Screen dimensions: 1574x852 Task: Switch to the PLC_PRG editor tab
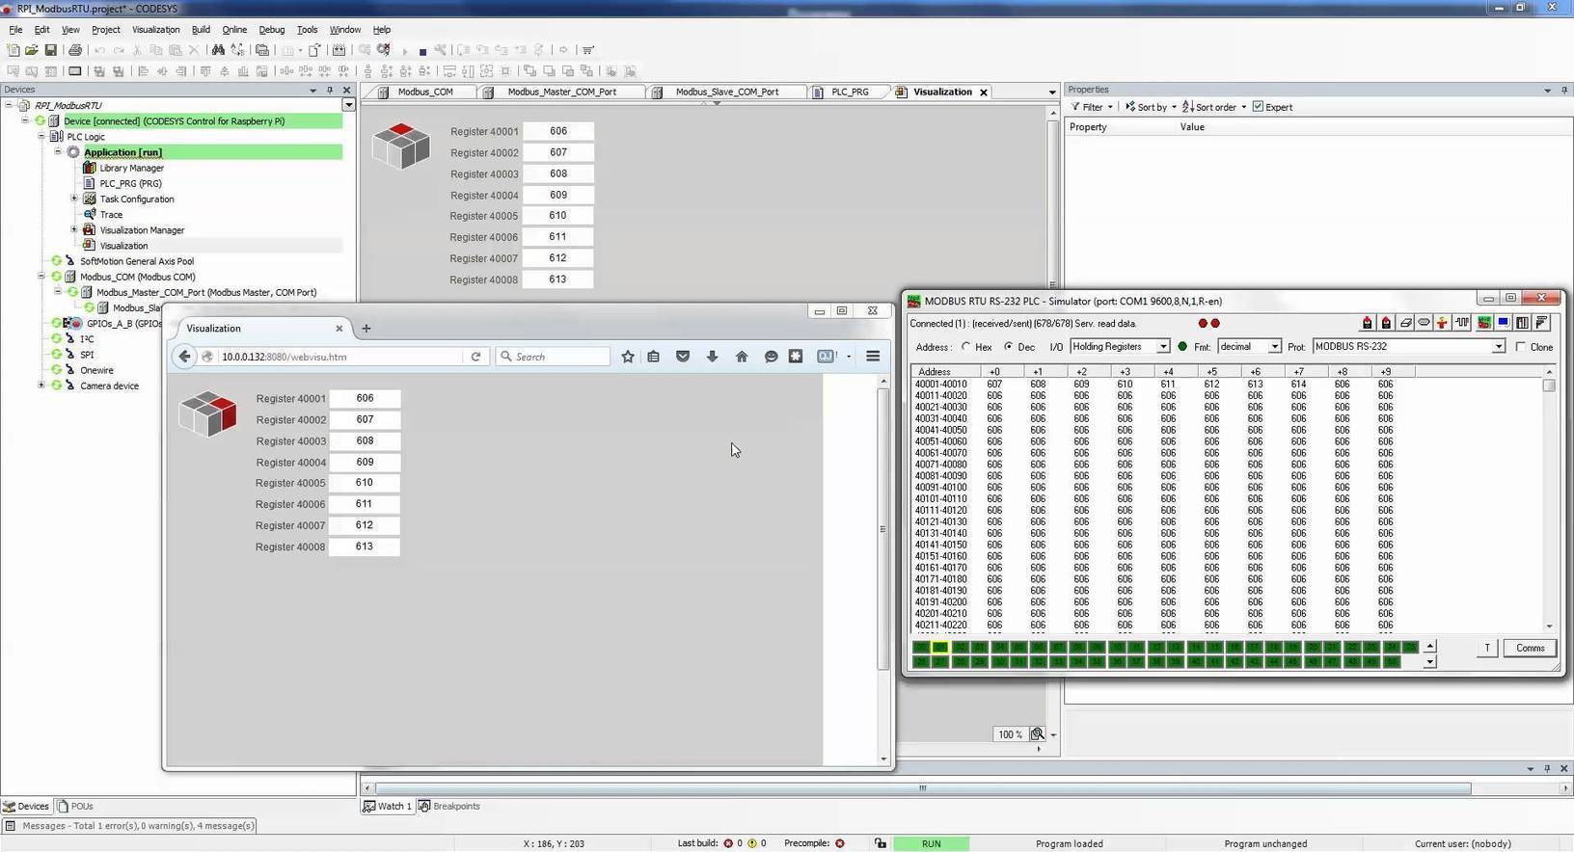click(x=850, y=92)
